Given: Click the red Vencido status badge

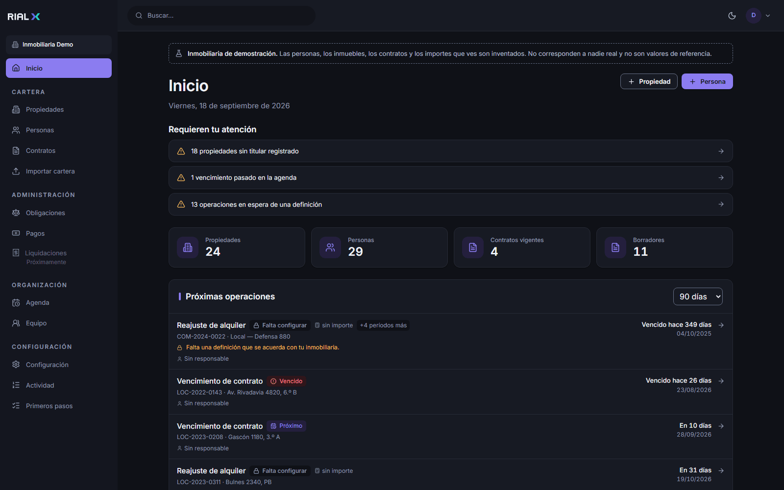Looking at the screenshot, I should (287, 381).
